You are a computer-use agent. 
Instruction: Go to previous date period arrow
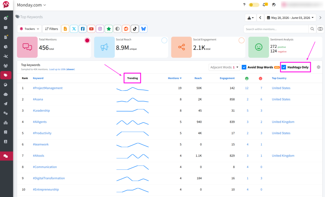click(x=260, y=18)
